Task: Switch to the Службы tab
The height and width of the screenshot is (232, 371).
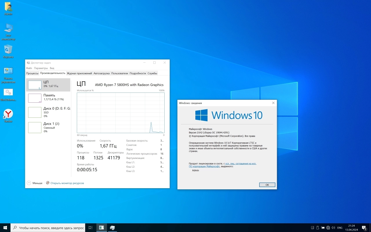Action: 152,73
